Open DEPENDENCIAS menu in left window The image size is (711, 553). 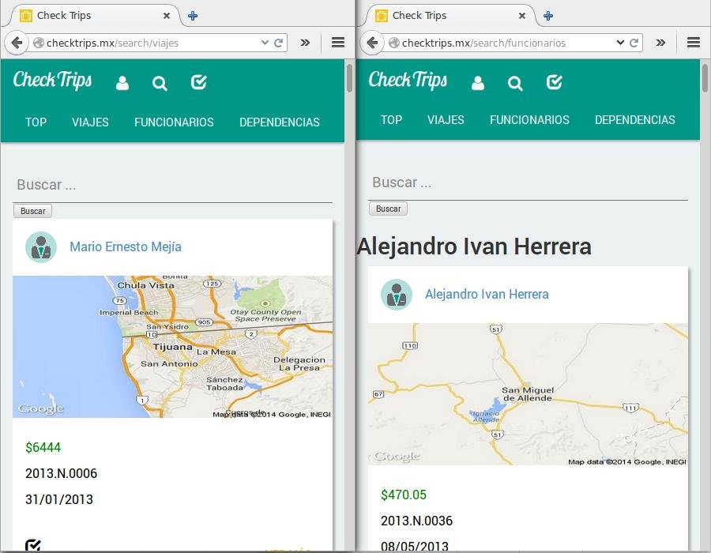280,122
